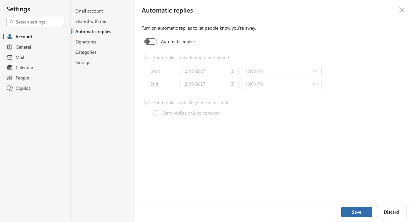This screenshot has height=222, width=412.
Task: Click the Account person icon
Action: click(x=10, y=37)
